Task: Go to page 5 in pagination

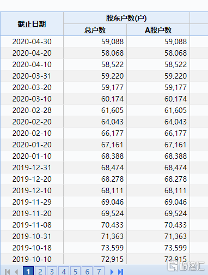Action: click(76, 271)
